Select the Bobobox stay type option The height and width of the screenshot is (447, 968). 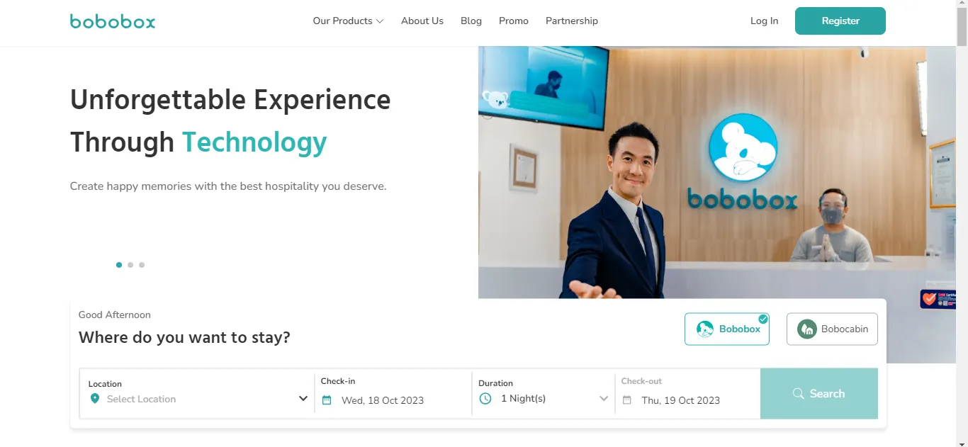tap(727, 329)
